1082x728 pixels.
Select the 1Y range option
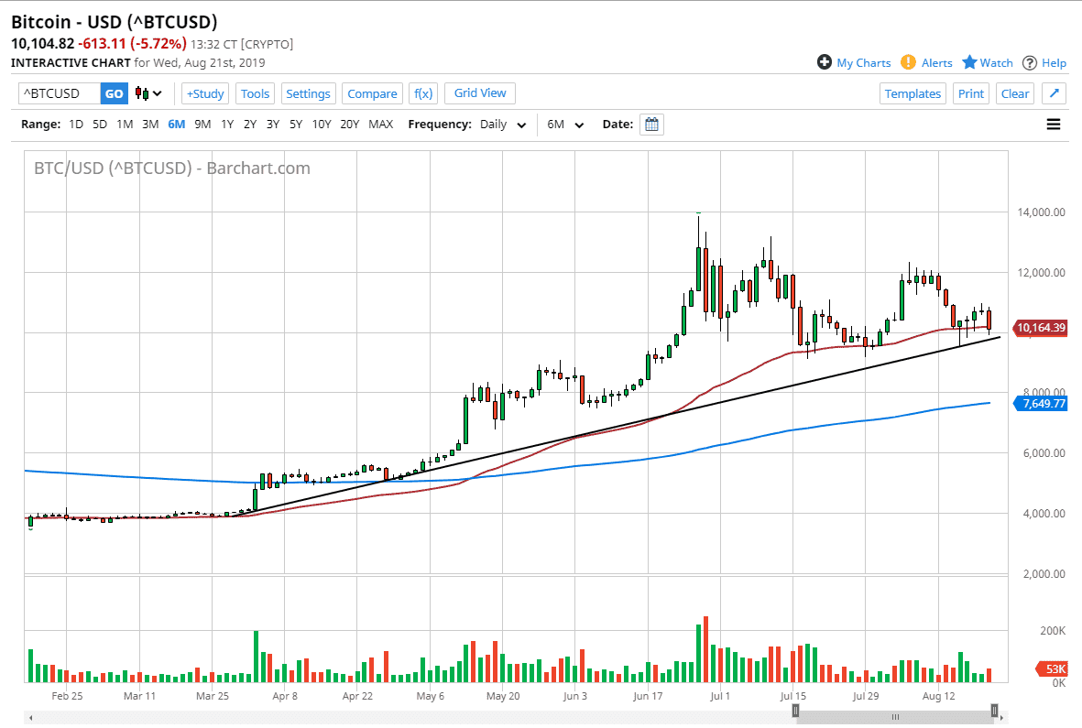click(x=226, y=124)
